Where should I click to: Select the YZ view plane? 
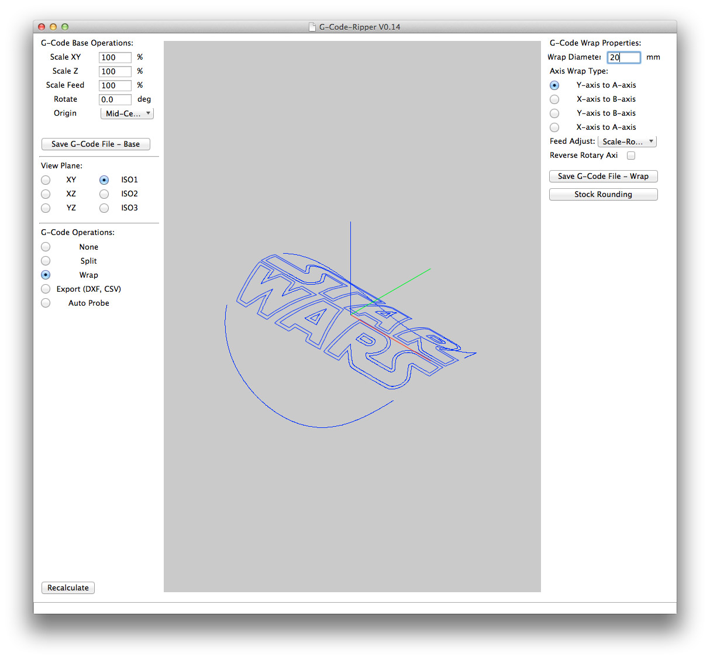[46, 208]
